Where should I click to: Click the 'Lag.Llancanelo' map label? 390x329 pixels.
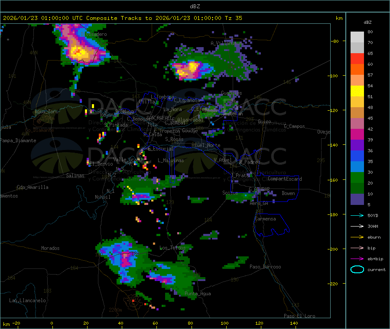[x=27, y=300]
